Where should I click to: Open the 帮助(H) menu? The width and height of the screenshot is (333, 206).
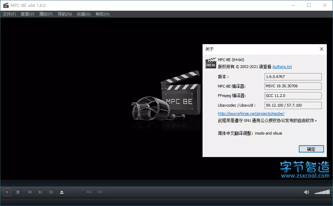(x=103, y=14)
